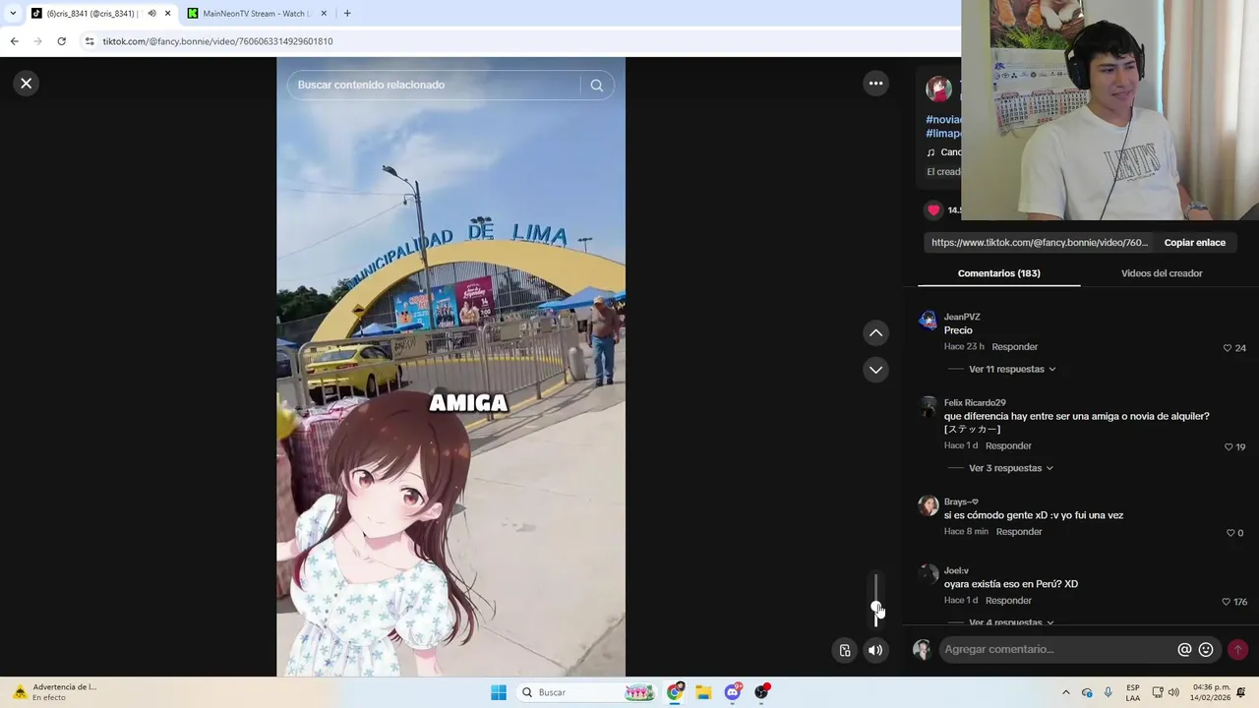The width and height of the screenshot is (1259, 708).
Task: Post the comment with the red arrow
Action: 1237,650
